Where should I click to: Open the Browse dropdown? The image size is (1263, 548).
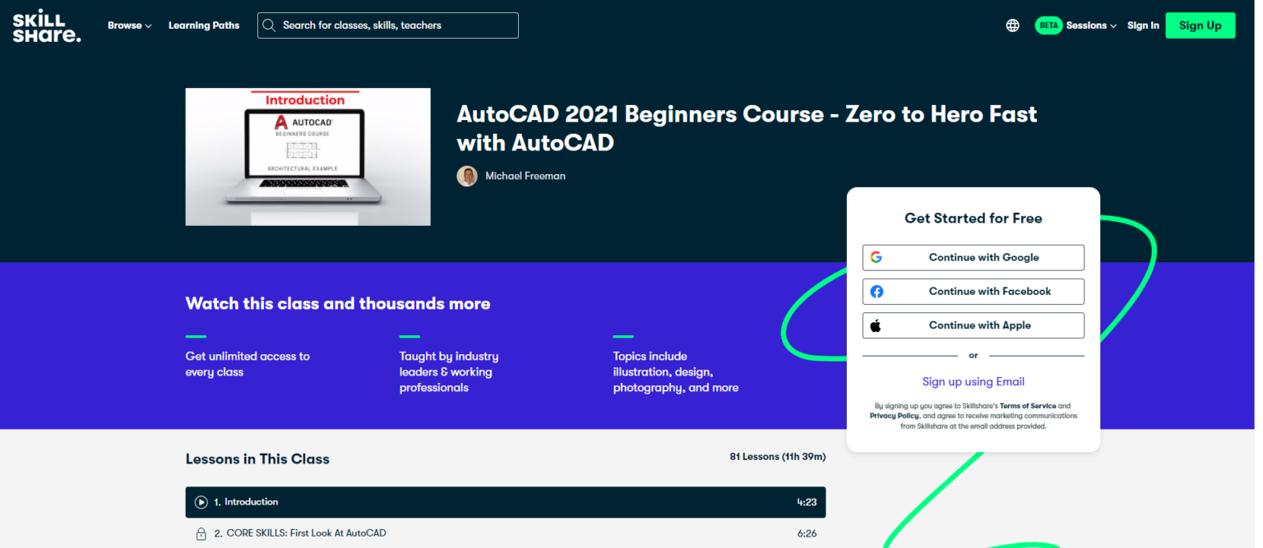[129, 25]
